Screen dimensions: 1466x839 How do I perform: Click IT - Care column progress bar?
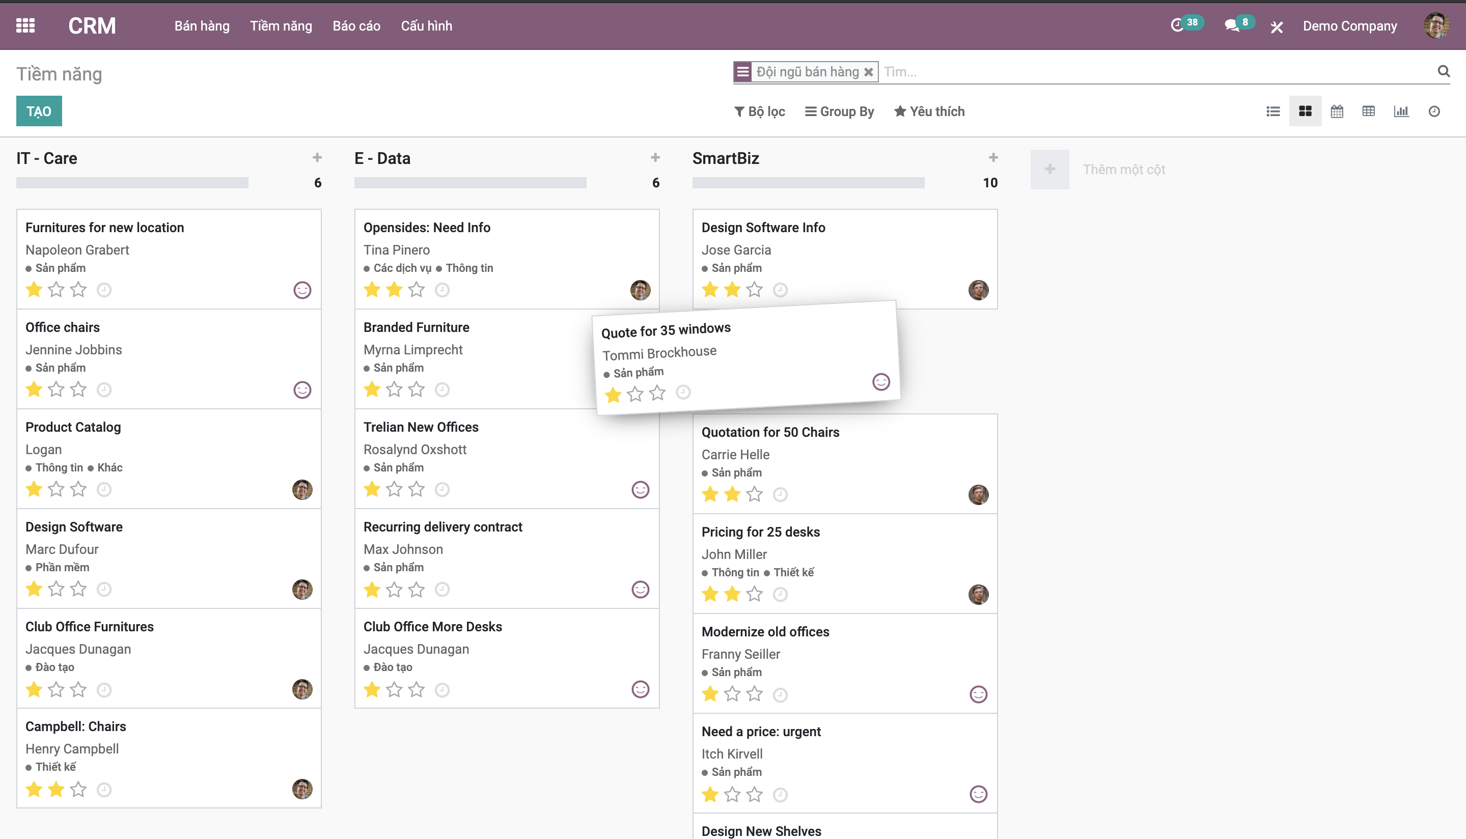(x=132, y=183)
